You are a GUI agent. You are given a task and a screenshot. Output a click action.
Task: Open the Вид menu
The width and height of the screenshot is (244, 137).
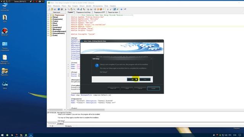click(69, 6)
